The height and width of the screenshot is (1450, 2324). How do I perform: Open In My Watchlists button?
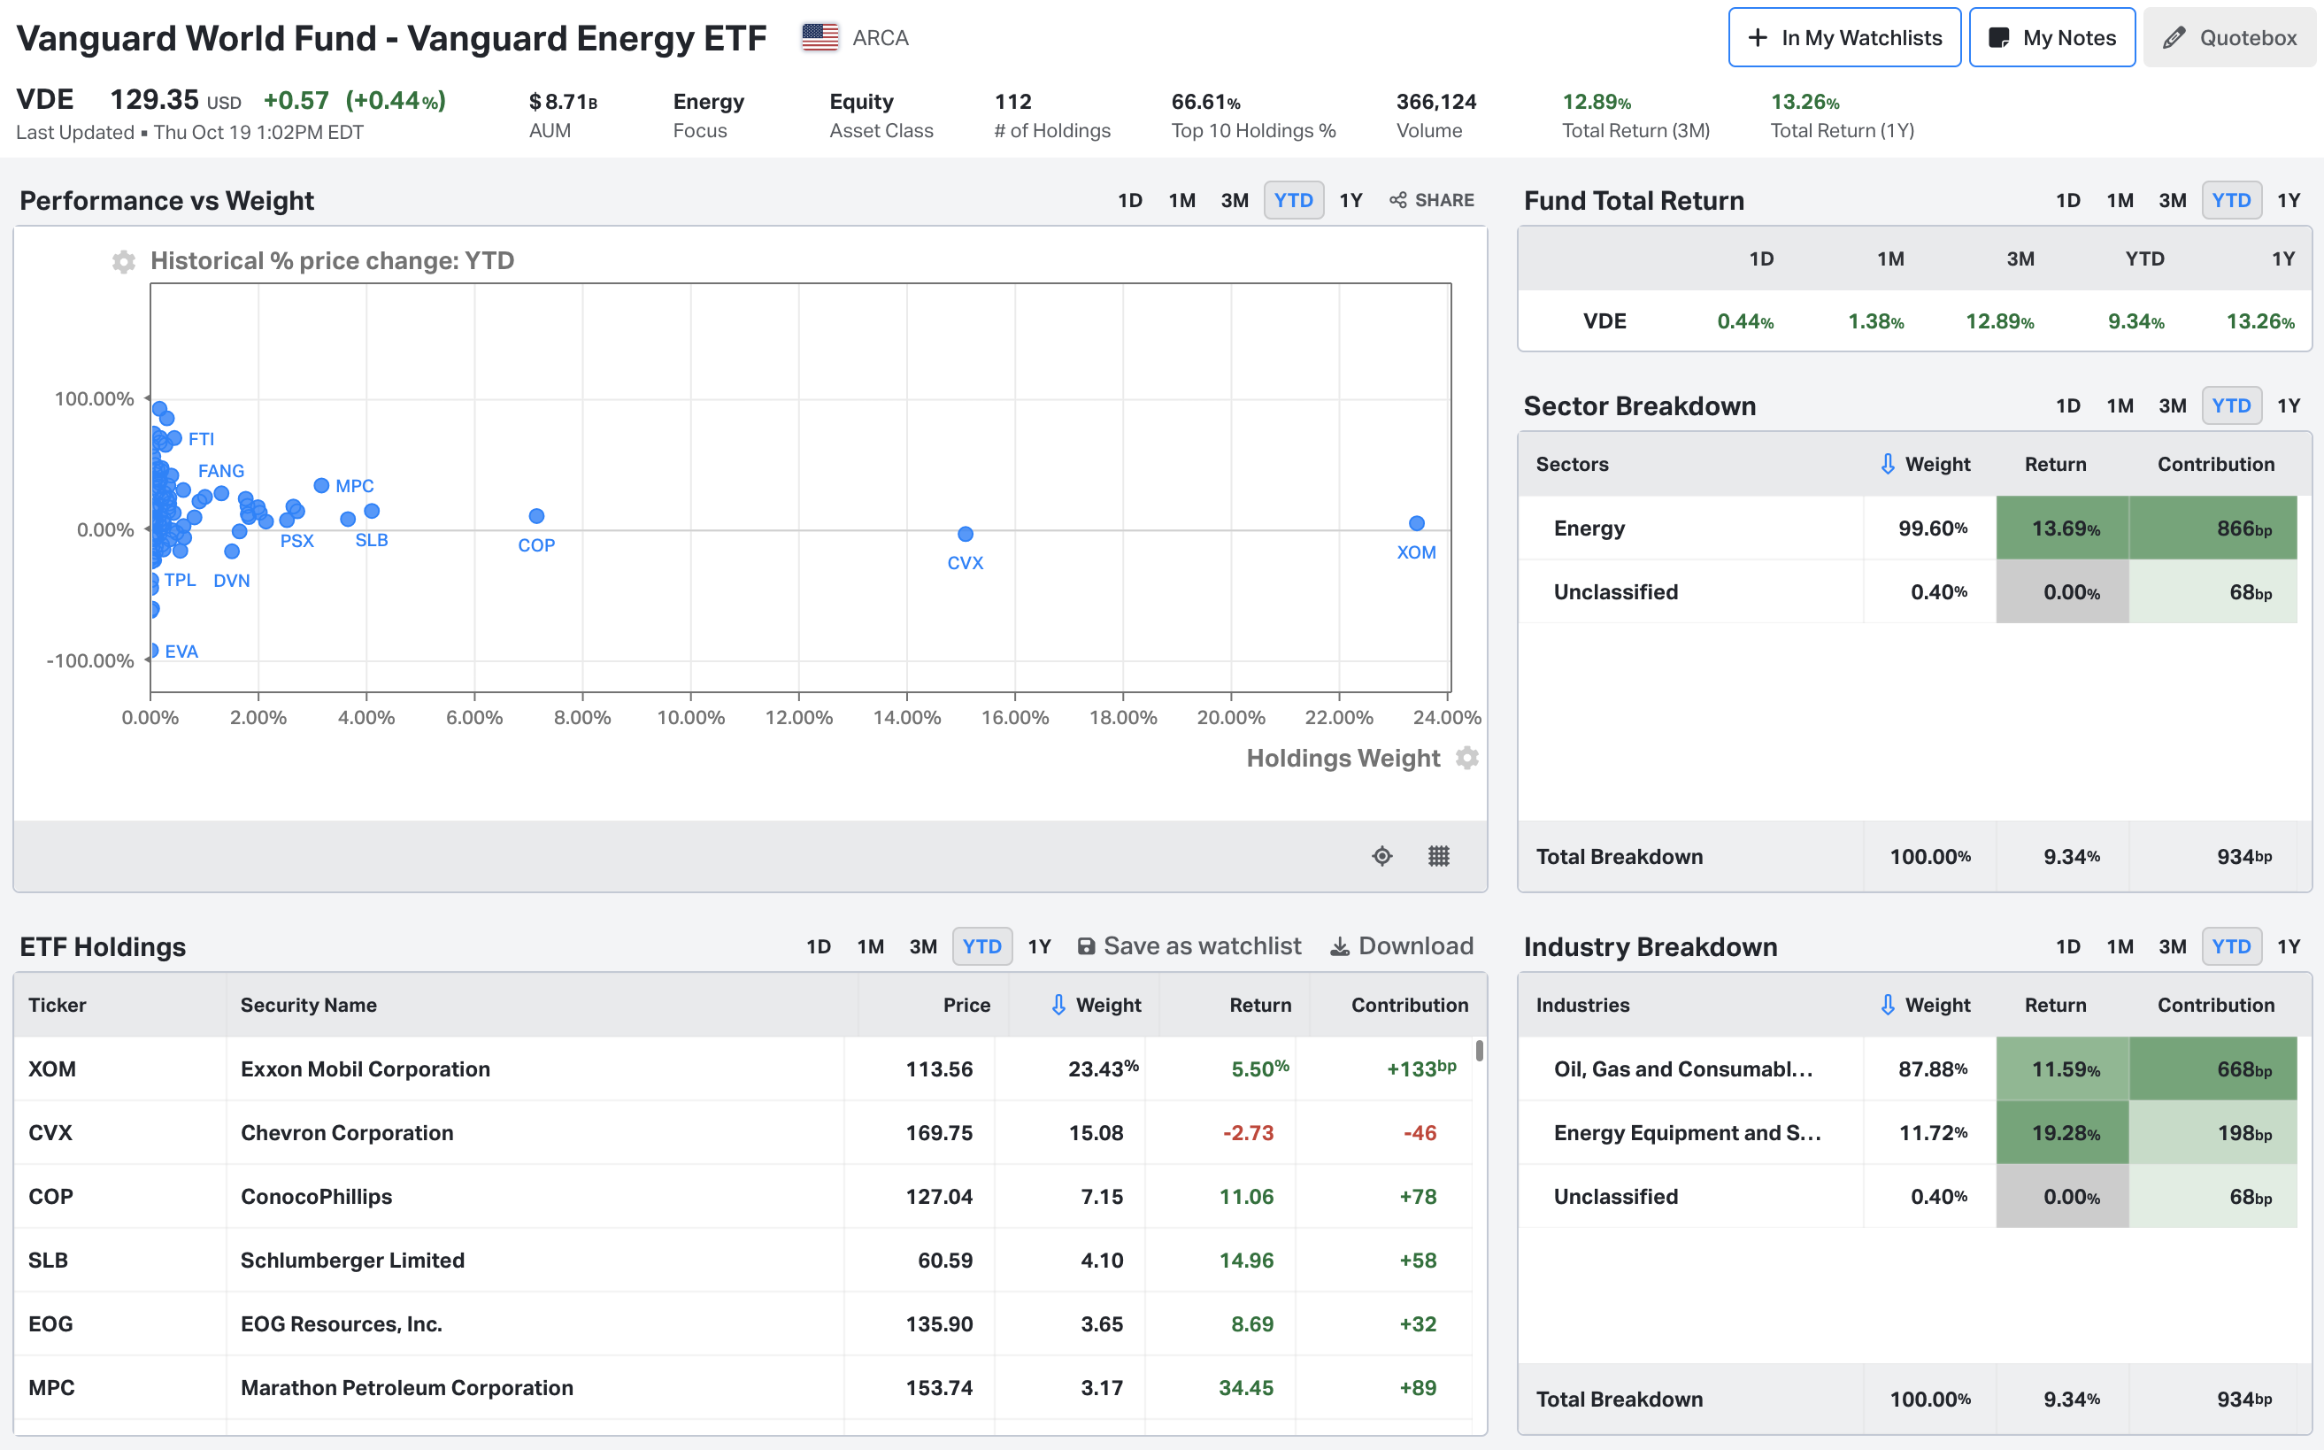click(x=1843, y=37)
